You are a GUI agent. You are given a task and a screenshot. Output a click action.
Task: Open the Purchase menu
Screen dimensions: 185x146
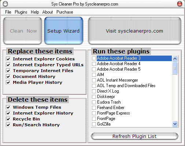(x=65, y=12)
